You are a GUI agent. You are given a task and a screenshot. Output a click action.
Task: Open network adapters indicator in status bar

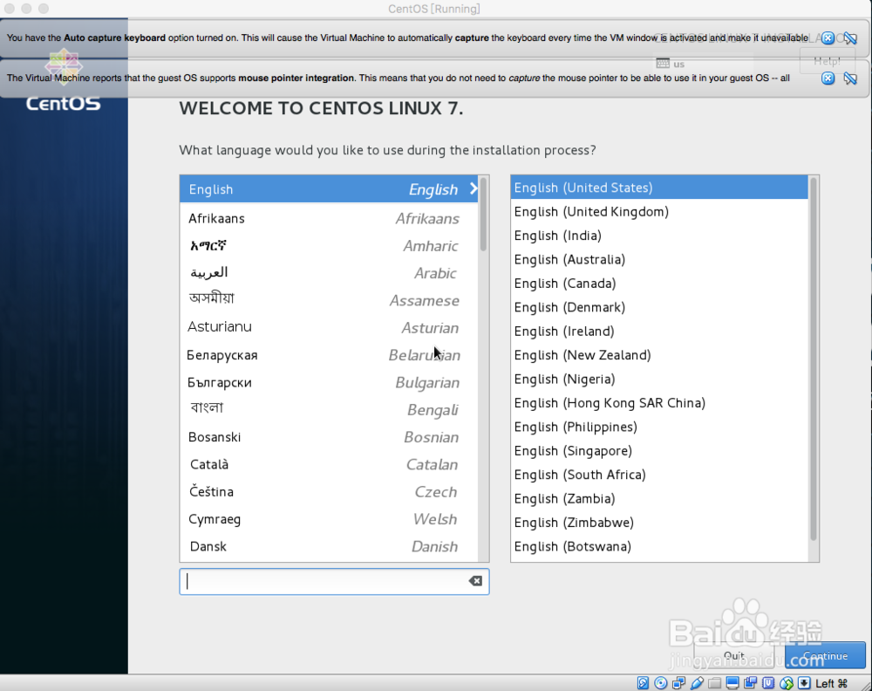(x=678, y=683)
